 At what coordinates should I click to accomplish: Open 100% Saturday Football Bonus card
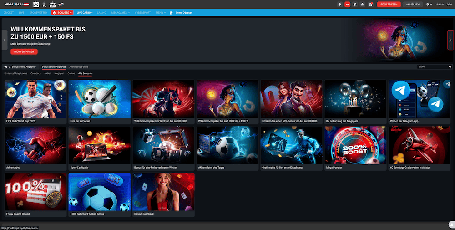pyautogui.click(x=100, y=195)
